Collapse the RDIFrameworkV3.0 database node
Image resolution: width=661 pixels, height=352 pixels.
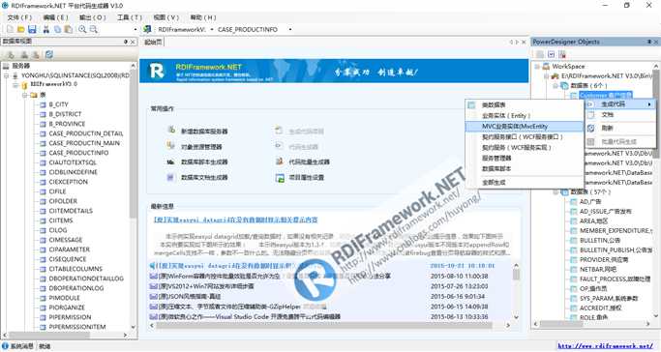coord(15,85)
